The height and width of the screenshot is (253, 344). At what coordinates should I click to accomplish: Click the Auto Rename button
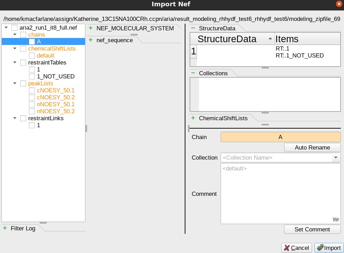[312, 147]
